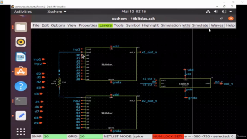Open Terminal from the dock
The width and height of the screenshot is (247, 139).
click(21, 101)
